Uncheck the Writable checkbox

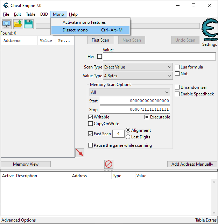(x=90, y=117)
